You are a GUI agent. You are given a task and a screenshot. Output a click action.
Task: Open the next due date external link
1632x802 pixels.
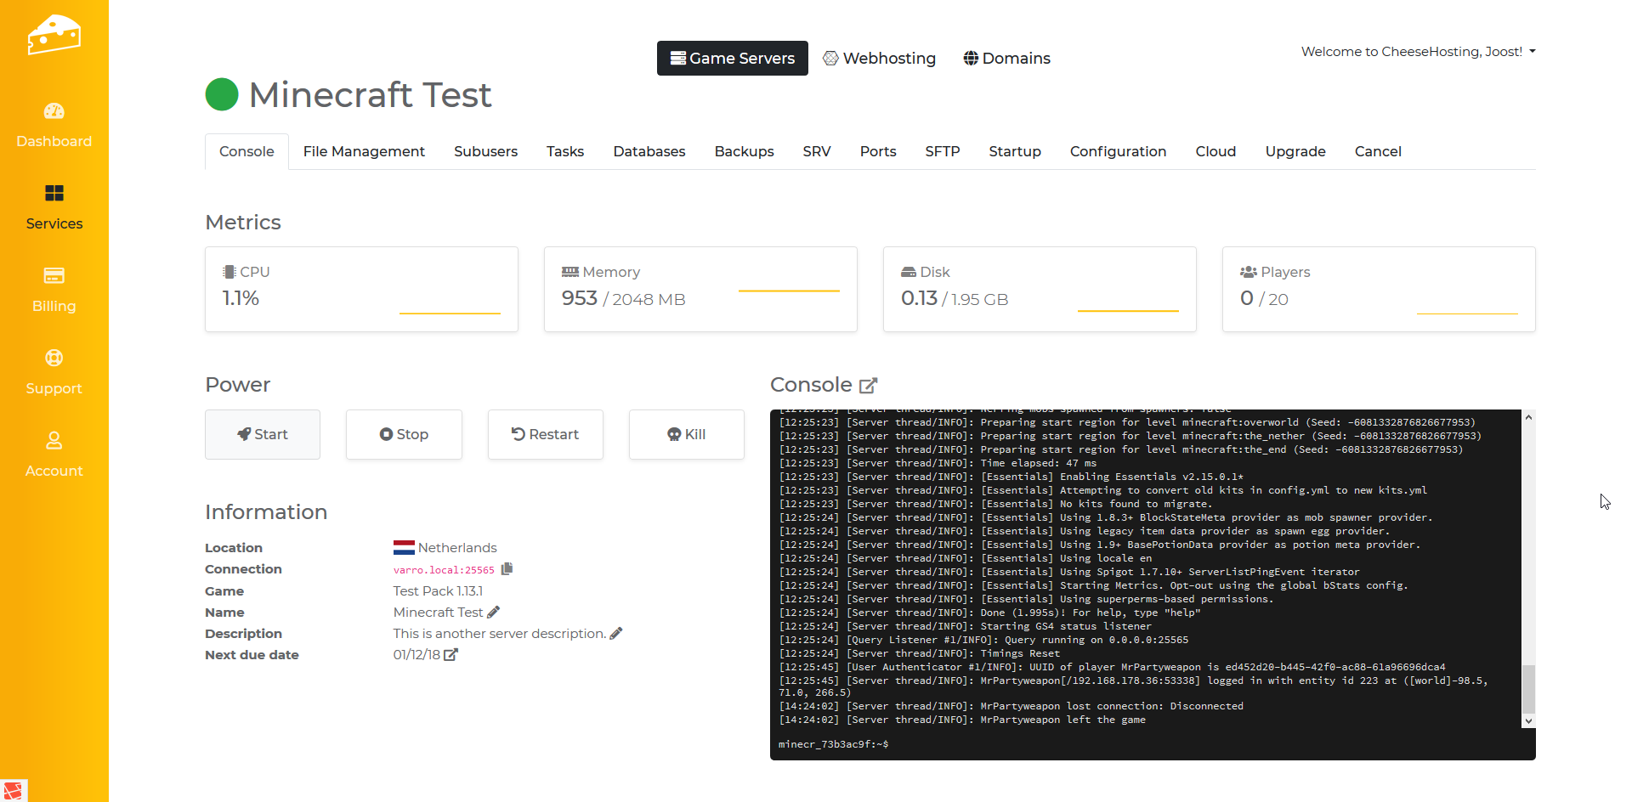451,655
